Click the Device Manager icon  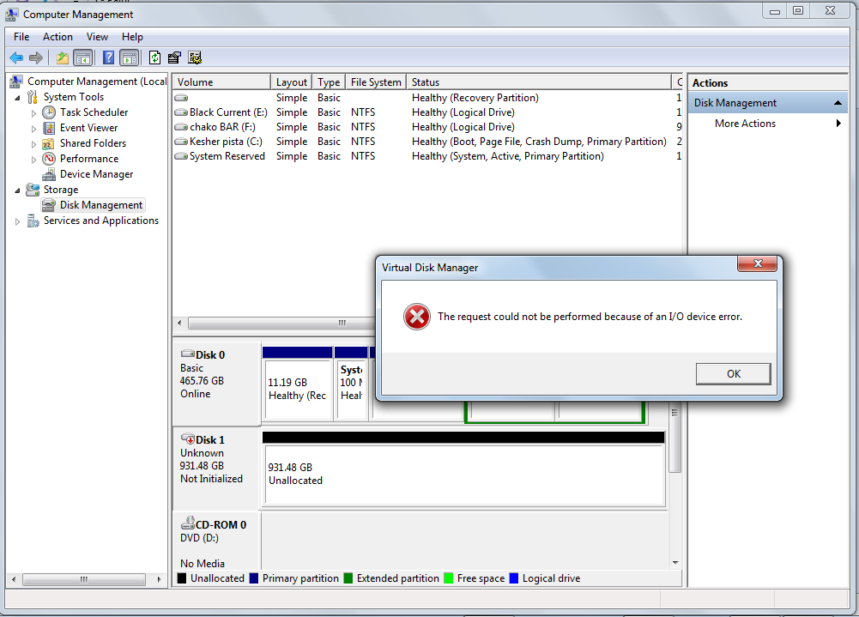pyautogui.click(x=49, y=174)
